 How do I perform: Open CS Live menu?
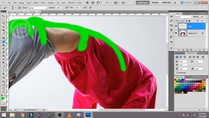point(186,3)
